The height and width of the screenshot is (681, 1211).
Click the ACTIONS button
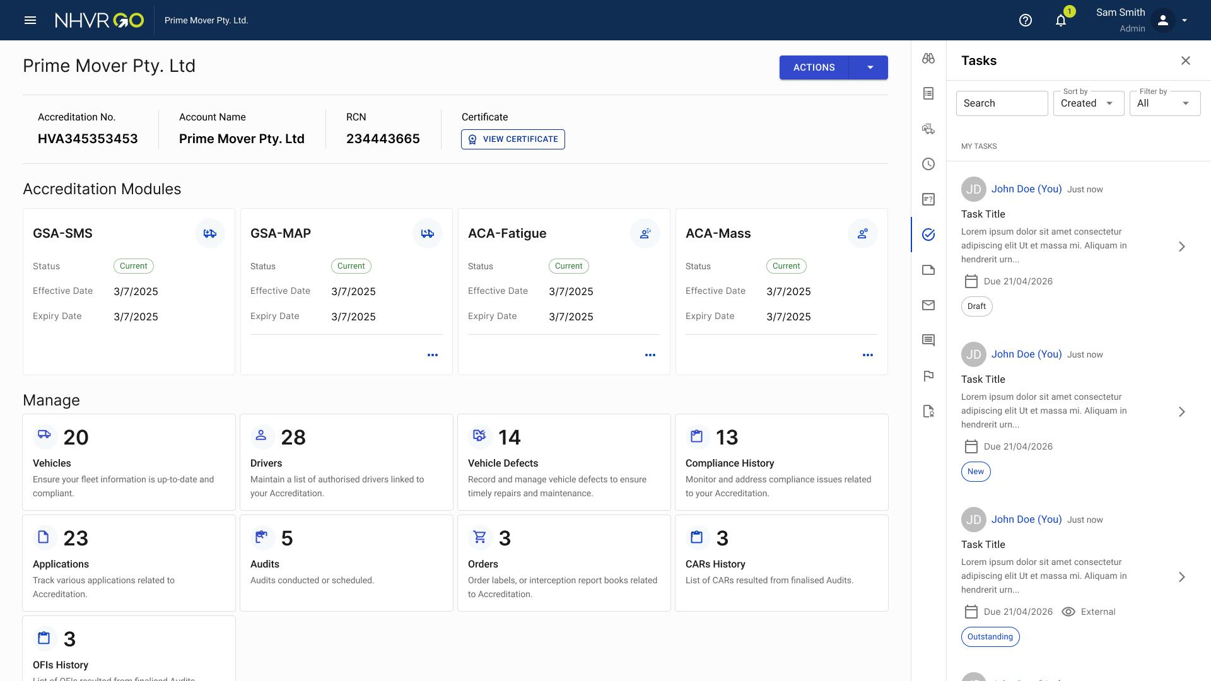click(x=814, y=67)
